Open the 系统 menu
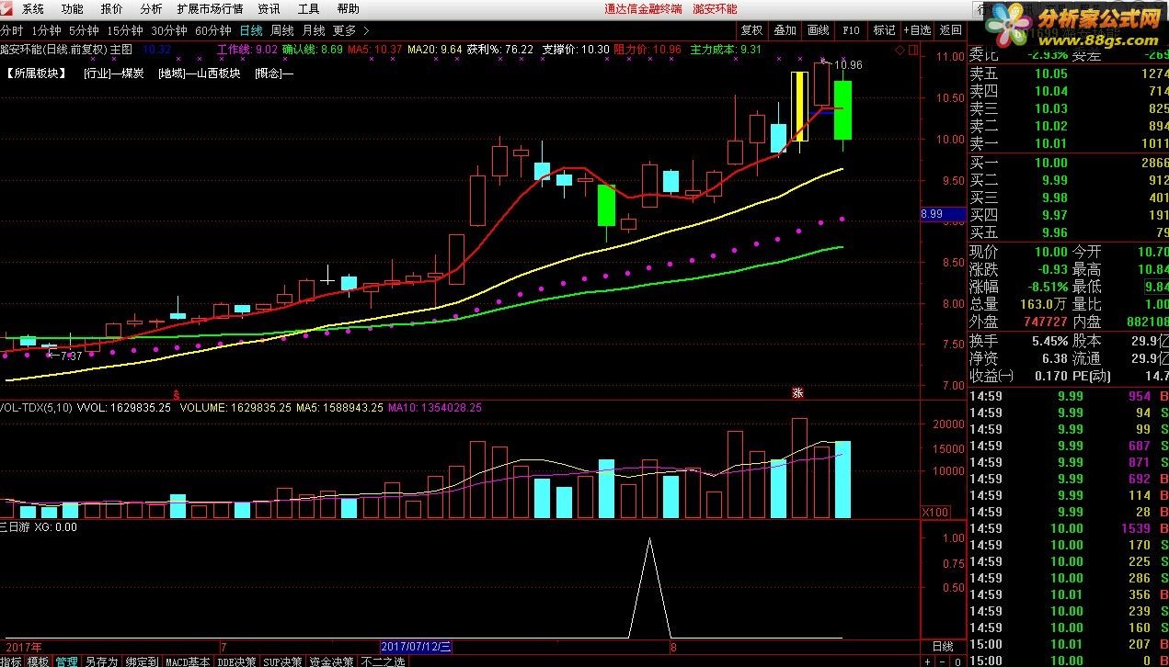Viewport: 1169px width, 667px height. coord(33,8)
